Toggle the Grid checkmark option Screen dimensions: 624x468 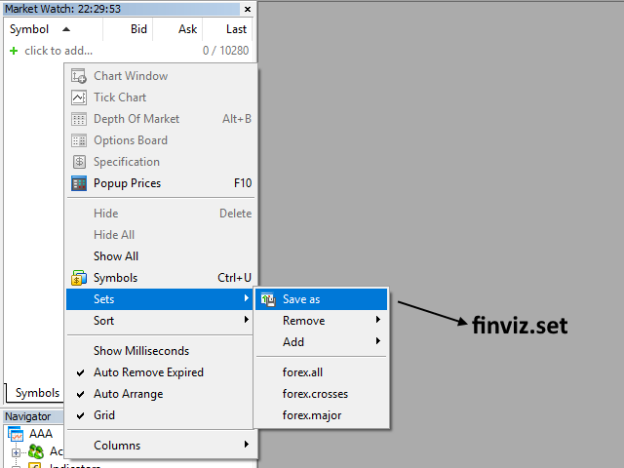pyautogui.click(x=103, y=415)
